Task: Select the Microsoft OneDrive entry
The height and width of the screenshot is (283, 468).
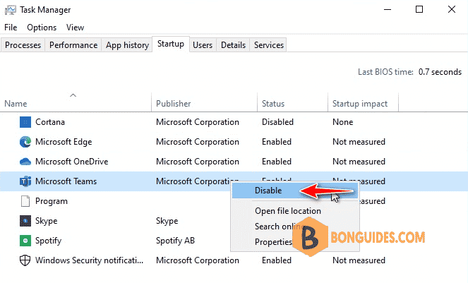Action: [x=71, y=162]
